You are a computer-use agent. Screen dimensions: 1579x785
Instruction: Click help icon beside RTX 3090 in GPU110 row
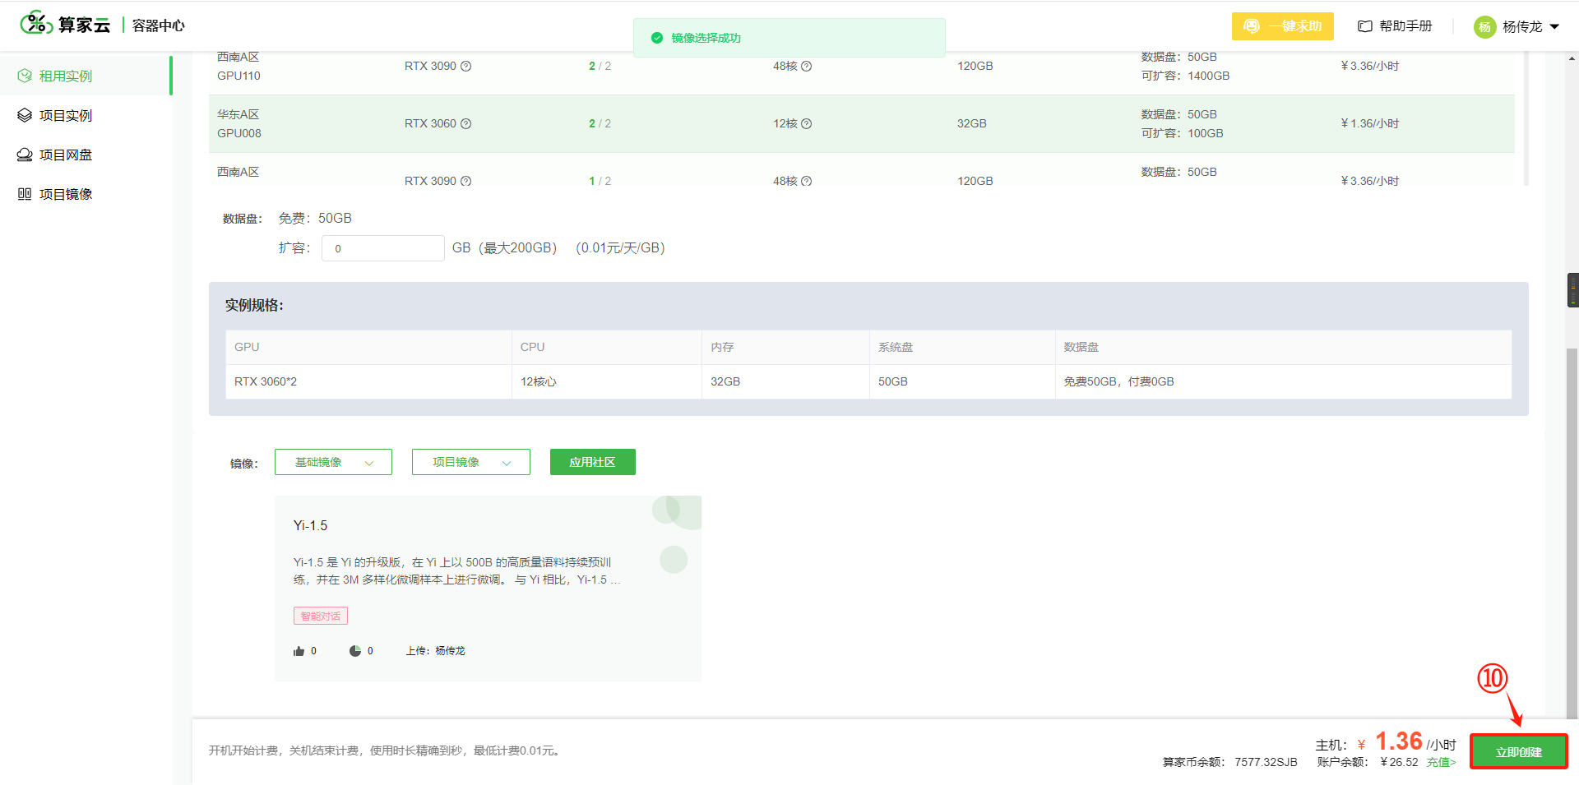[x=465, y=66]
